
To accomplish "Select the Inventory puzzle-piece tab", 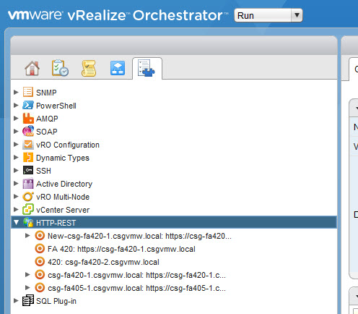I will 147,69.
